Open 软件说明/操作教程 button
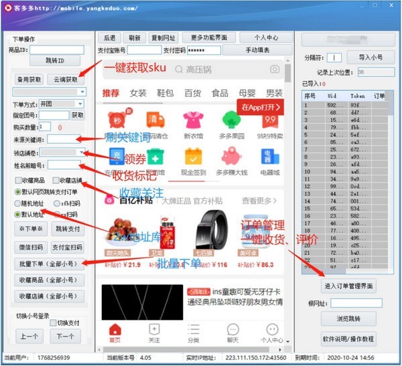Screen dimensions: 402x366 [x=348, y=339]
